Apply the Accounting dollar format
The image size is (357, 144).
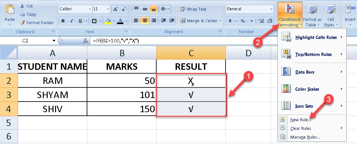pos(230,21)
